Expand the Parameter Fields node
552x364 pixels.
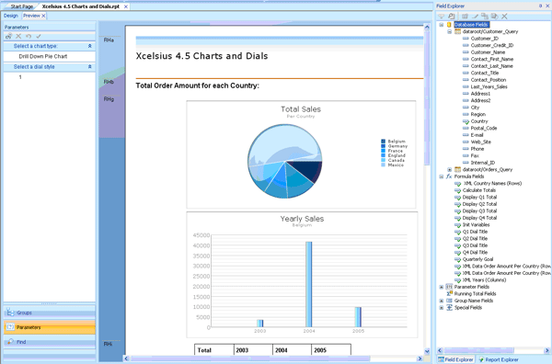[441, 287]
